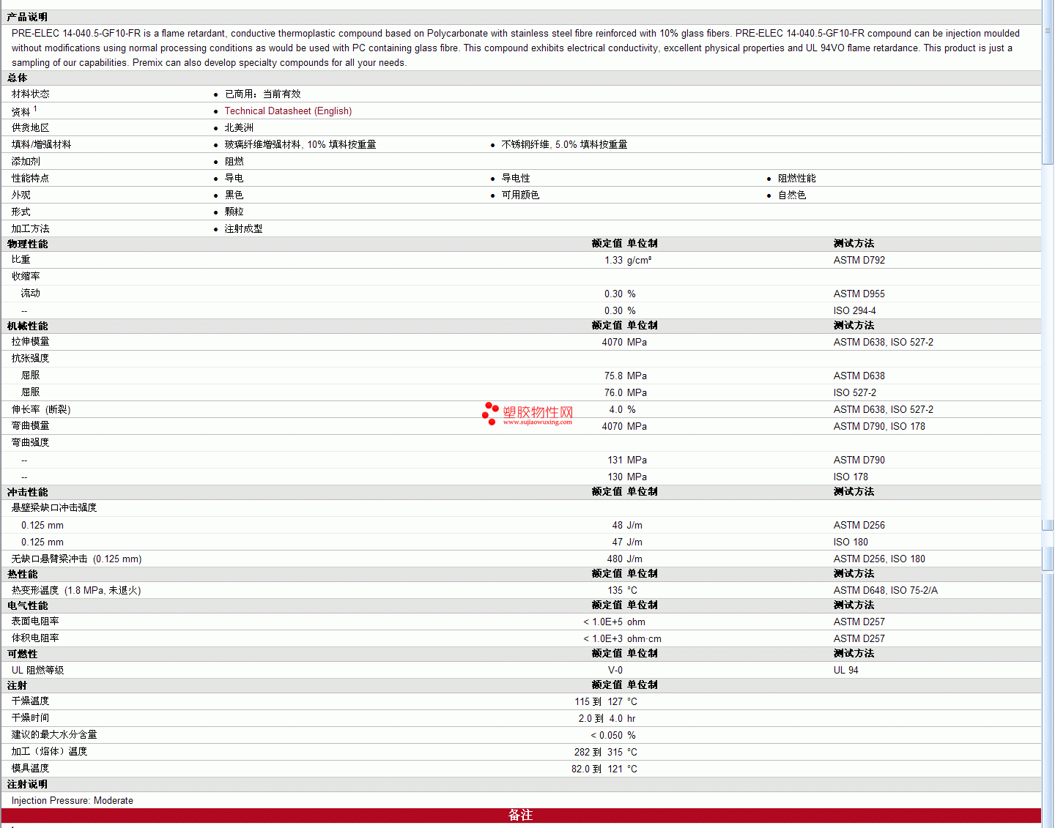Click the 供货地区 label
This screenshot has width=1055, height=828.
pos(30,128)
